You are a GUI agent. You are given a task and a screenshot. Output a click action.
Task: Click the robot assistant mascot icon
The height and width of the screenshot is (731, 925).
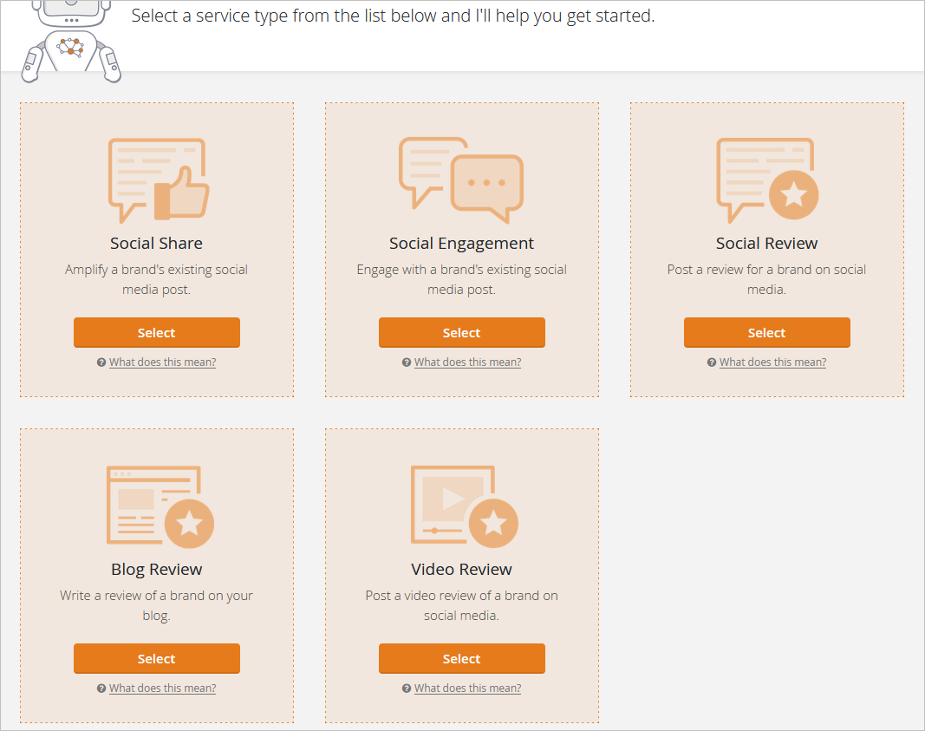71,40
